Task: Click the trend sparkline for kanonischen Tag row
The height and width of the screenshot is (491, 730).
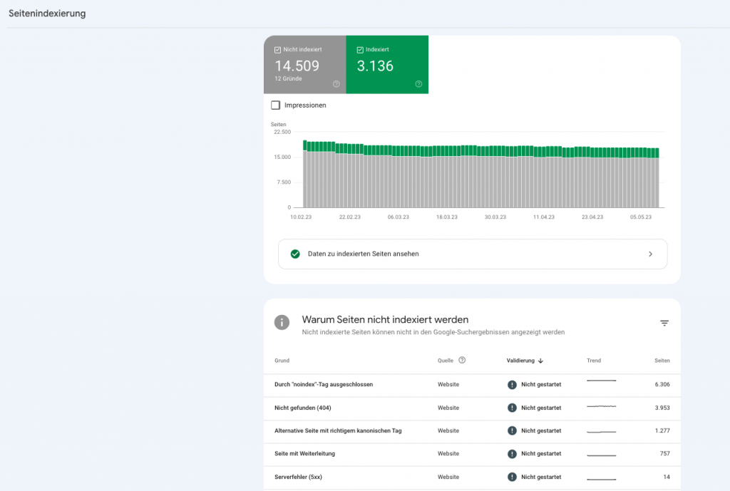Action: click(x=602, y=431)
